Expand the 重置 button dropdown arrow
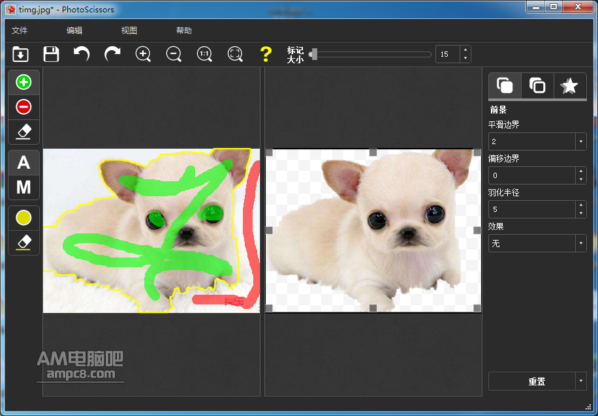598x416 pixels. (581, 381)
